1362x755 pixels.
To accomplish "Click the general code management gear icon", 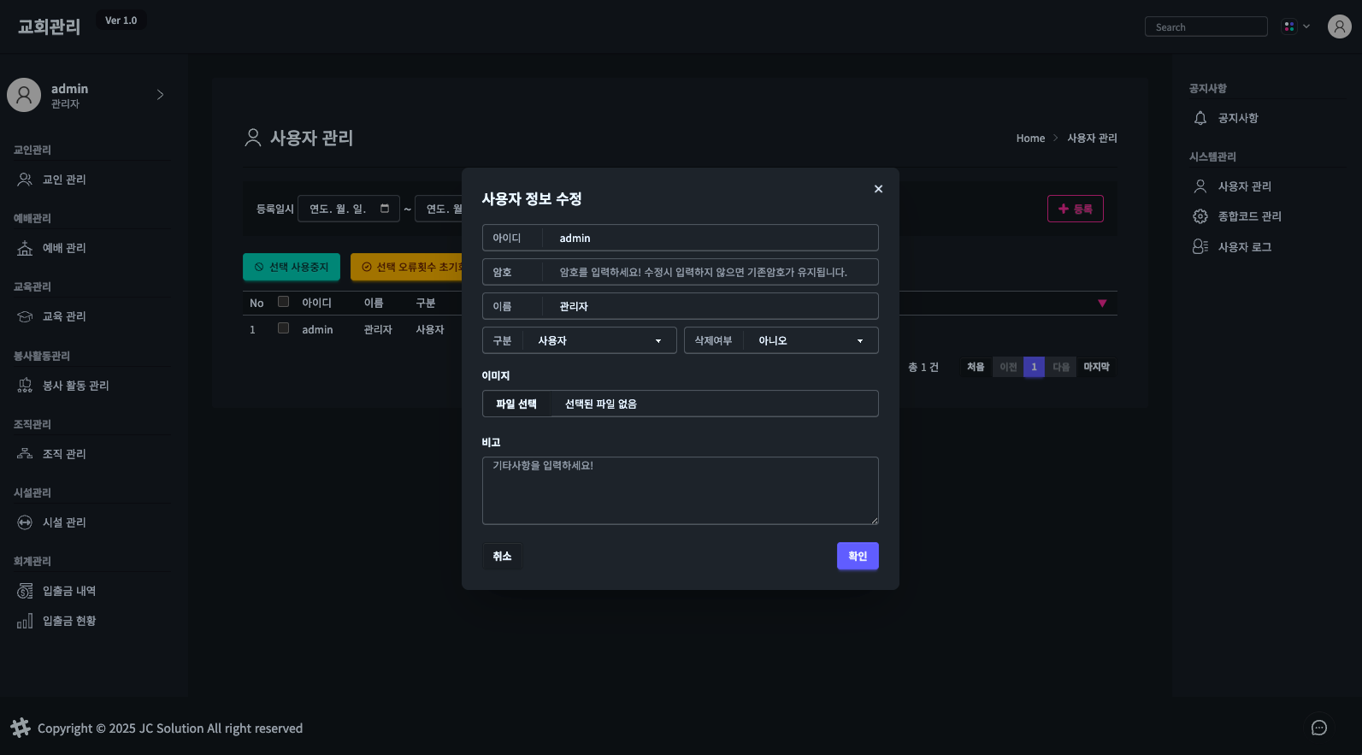I will point(1200,216).
